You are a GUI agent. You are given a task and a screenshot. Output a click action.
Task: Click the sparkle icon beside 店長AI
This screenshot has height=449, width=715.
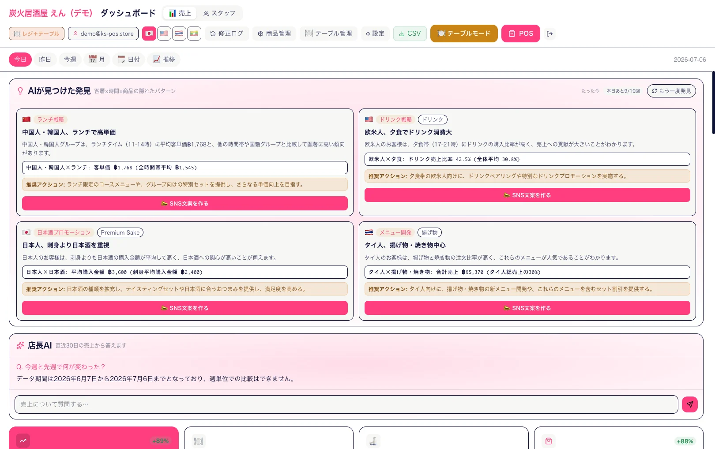point(20,345)
